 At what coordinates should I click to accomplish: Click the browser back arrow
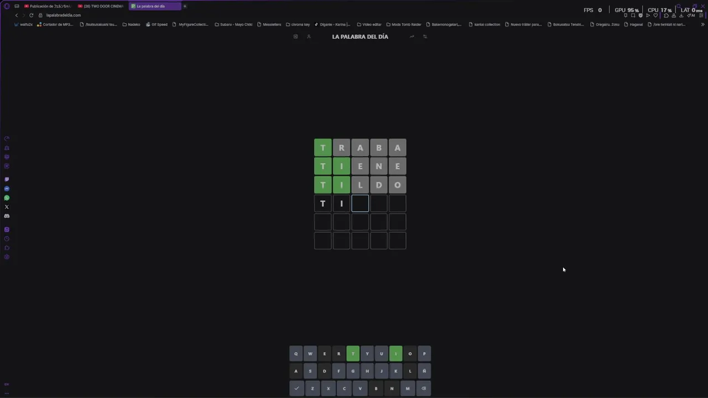[17, 15]
